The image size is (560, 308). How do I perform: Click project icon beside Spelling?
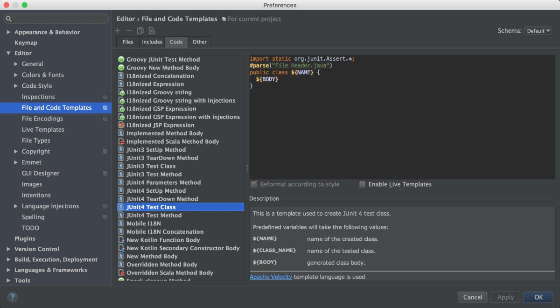tap(105, 217)
